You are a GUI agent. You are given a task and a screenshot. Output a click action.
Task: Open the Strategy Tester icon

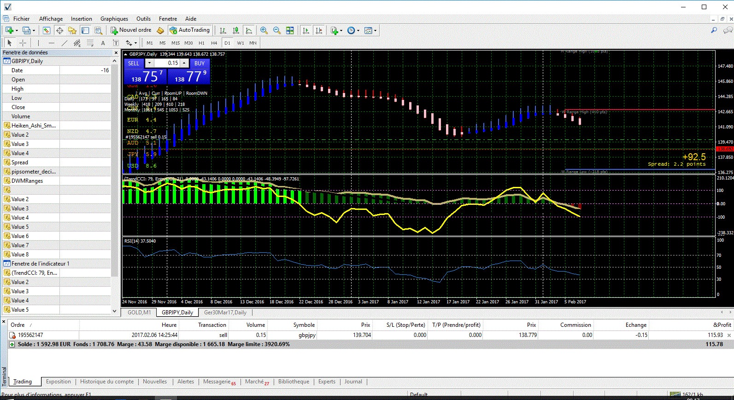(98, 30)
